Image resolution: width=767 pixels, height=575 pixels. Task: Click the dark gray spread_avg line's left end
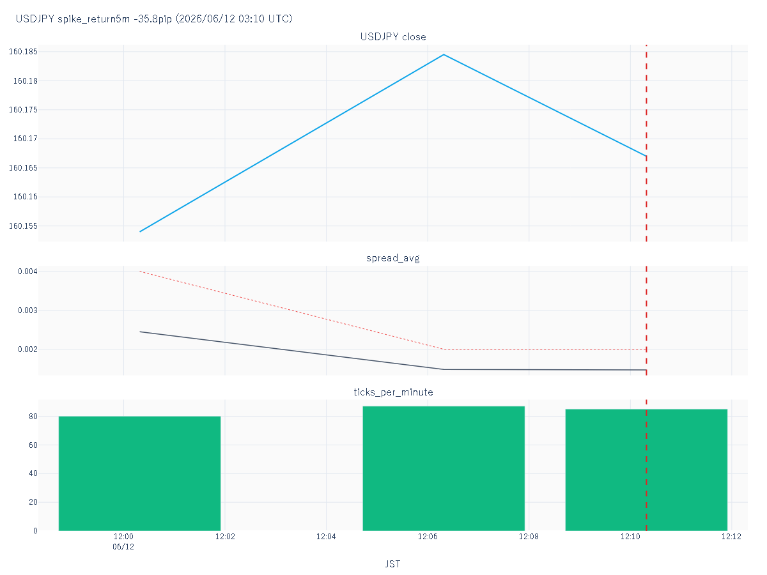pyautogui.click(x=140, y=332)
